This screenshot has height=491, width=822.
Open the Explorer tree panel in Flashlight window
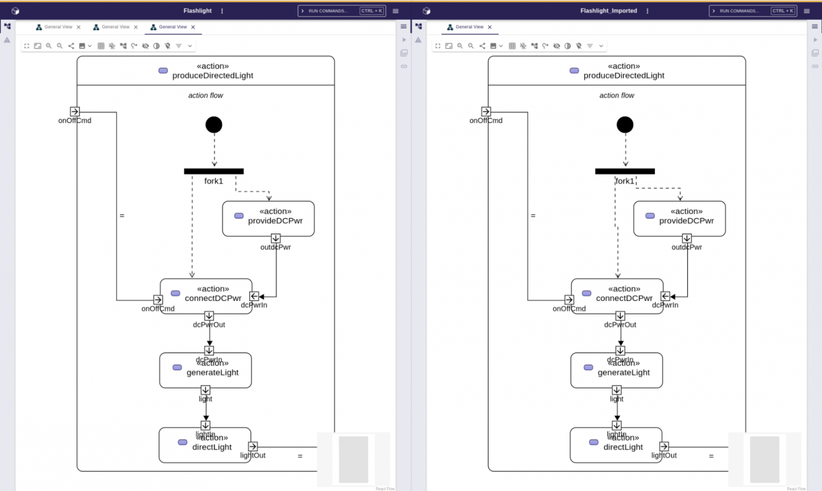click(x=7, y=27)
